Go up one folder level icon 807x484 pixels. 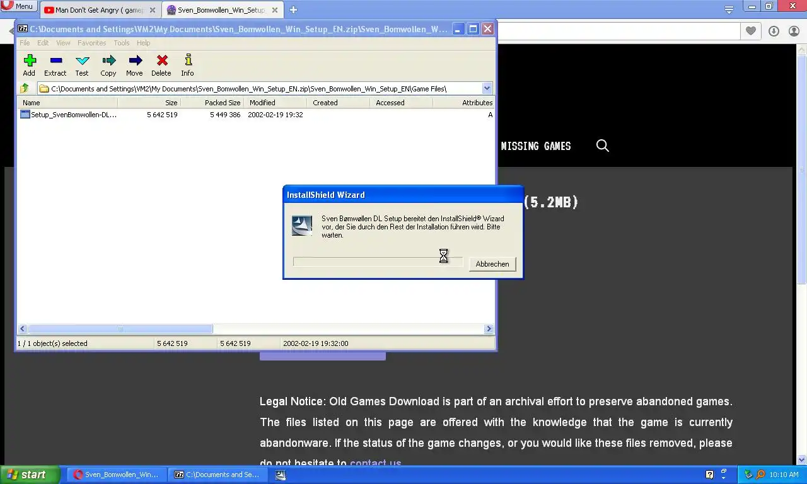point(25,88)
